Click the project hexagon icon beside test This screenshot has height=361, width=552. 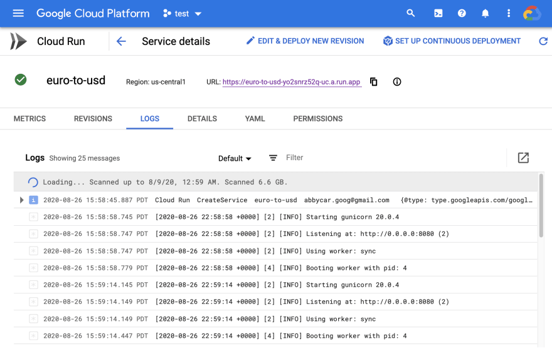coord(167,13)
